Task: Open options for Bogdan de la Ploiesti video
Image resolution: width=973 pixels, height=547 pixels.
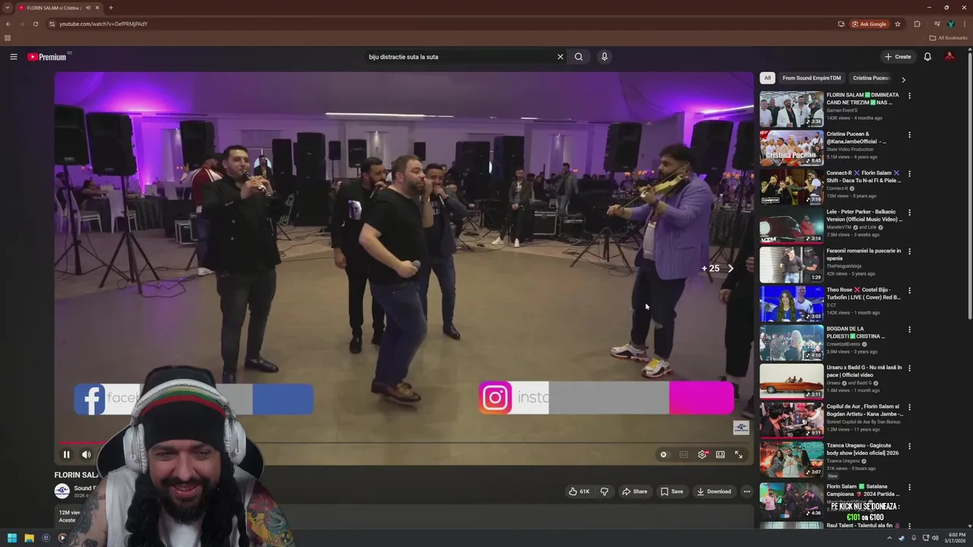Action: click(909, 330)
